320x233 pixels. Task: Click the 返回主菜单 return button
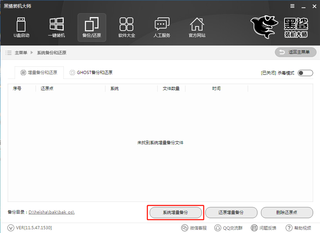click(x=296, y=53)
